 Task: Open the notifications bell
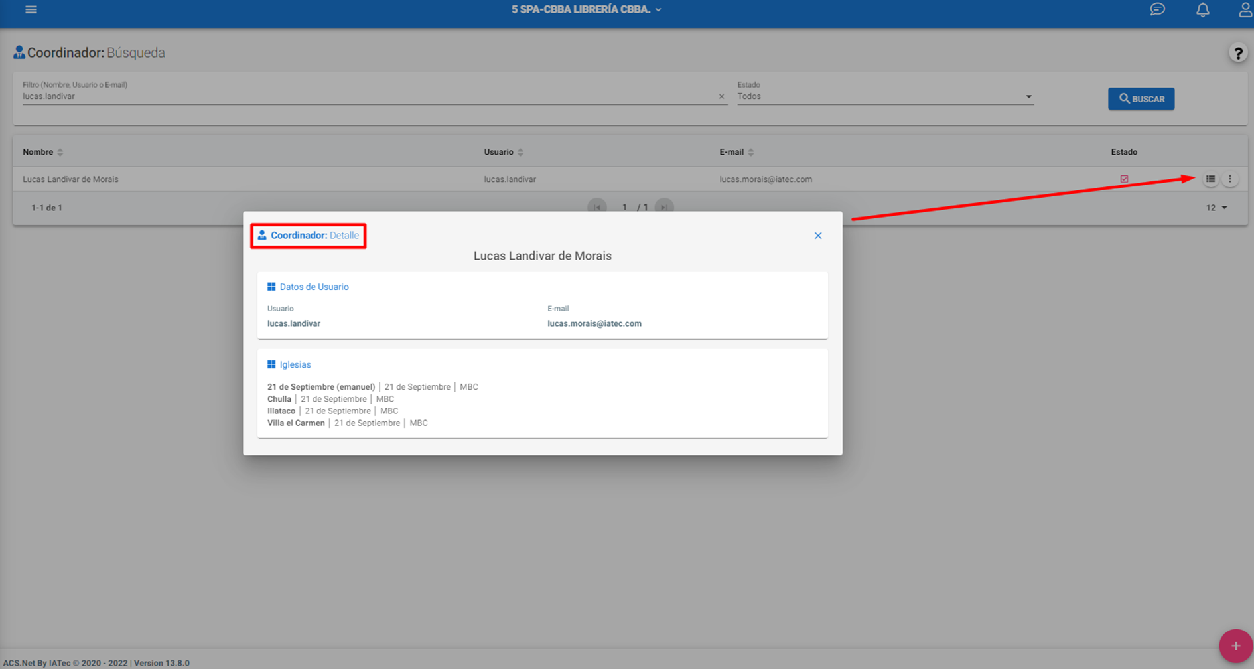pyautogui.click(x=1202, y=9)
